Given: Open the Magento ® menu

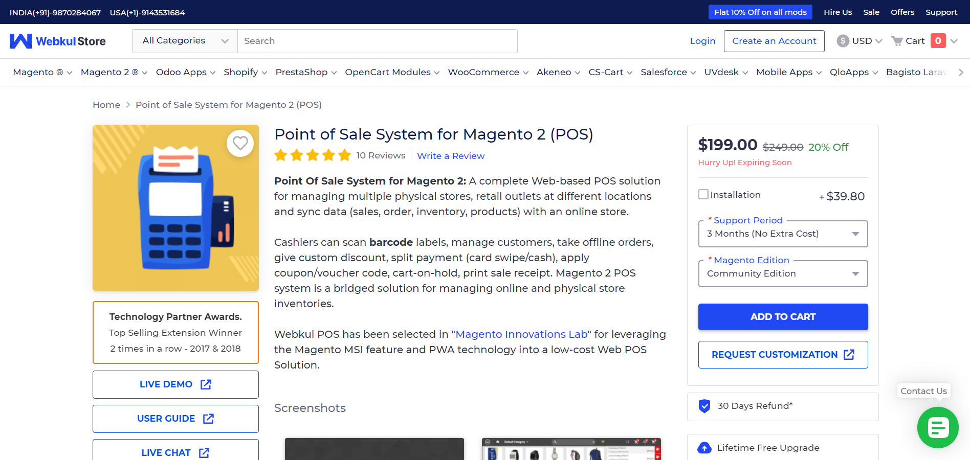Looking at the screenshot, I should coord(42,72).
